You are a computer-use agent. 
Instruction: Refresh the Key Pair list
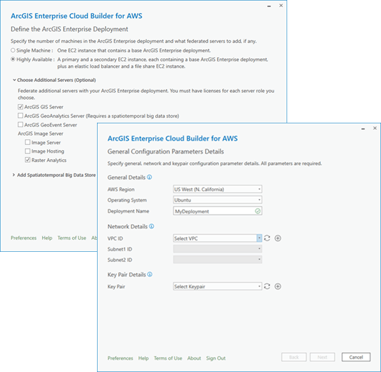(267, 286)
